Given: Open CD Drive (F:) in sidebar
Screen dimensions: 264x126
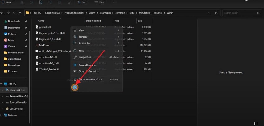Looking at the screenshot, I should [x=16, y=109].
